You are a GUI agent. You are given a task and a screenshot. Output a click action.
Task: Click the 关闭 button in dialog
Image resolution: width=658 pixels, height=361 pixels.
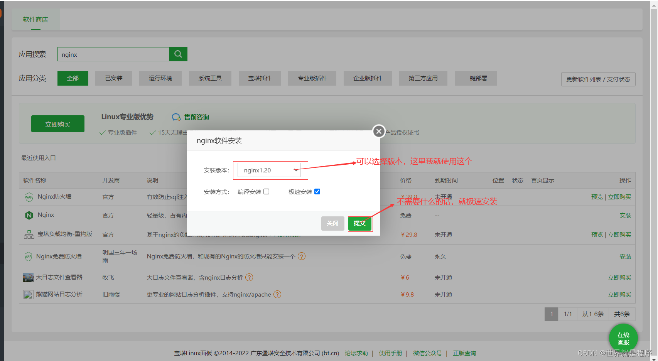click(332, 223)
